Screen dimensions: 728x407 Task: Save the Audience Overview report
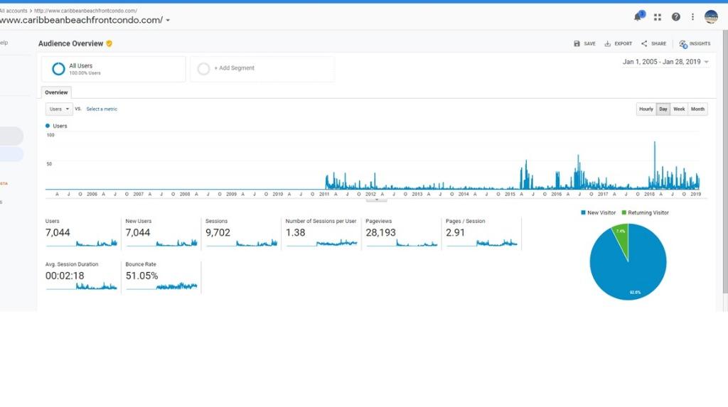point(584,44)
